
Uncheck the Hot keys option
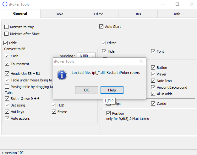(8, 112)
